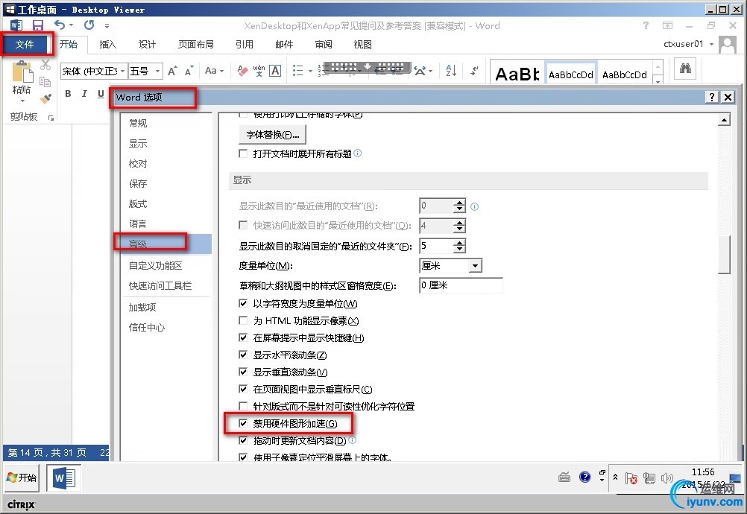Screen dimensions: 747x514
Task: Switch to the 页面布局 tab
Action: coord(196,44)
